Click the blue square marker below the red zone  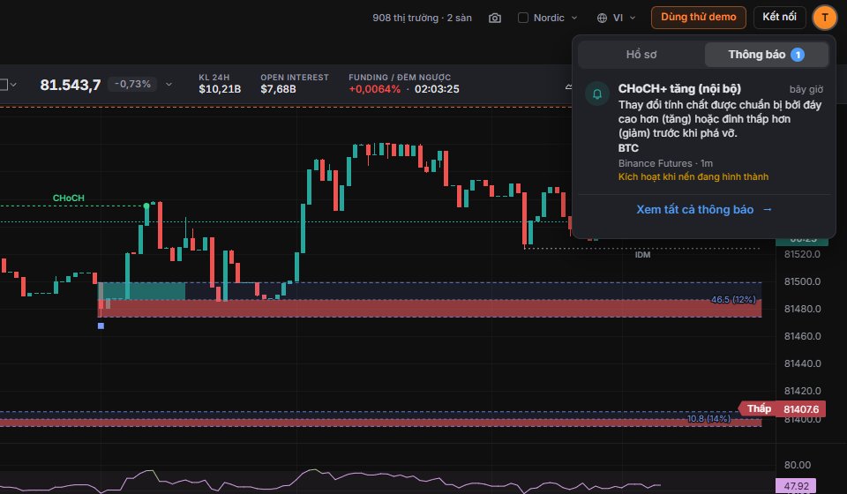(101, 326)
